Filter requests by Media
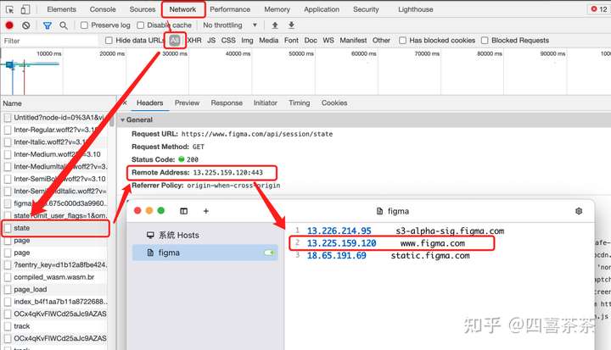This screenshot has height=350, width=611. coord(268,40)
